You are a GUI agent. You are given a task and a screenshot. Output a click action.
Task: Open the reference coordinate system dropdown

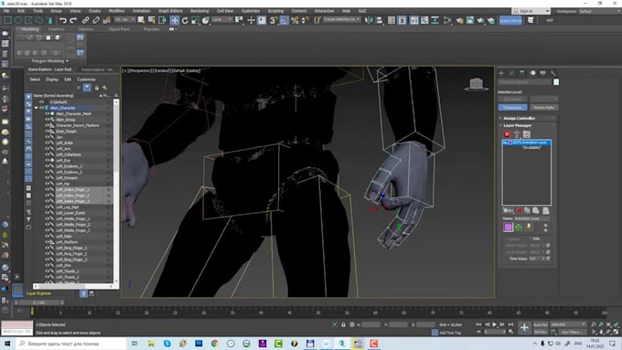222,19
